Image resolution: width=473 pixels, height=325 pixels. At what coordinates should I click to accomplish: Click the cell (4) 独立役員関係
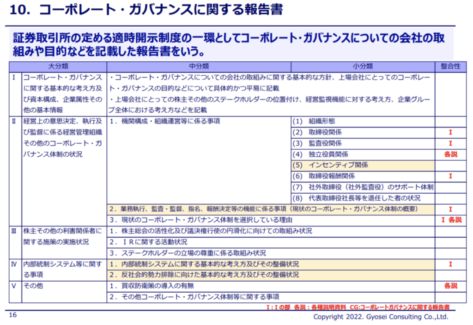click(363, 154)
